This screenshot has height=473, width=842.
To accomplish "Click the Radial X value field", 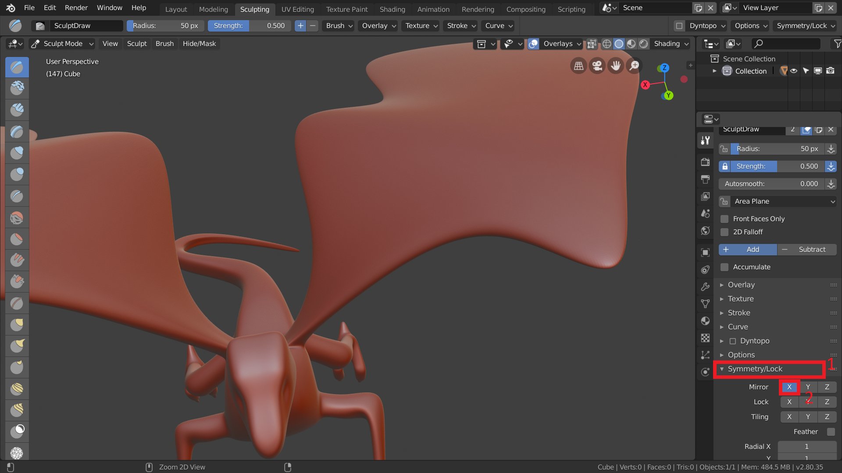I will [x=807, y=447].
